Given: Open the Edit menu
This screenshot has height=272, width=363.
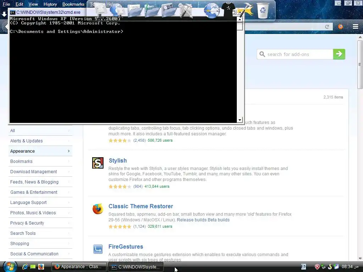Looking at the screenshot, I should click(19, 4).
